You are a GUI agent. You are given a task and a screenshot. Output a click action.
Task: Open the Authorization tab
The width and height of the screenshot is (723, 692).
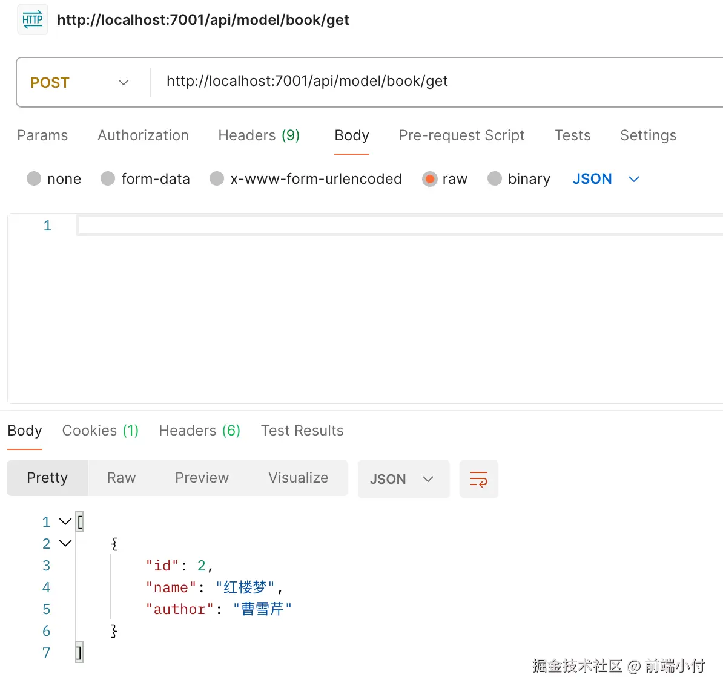point(143,135)
